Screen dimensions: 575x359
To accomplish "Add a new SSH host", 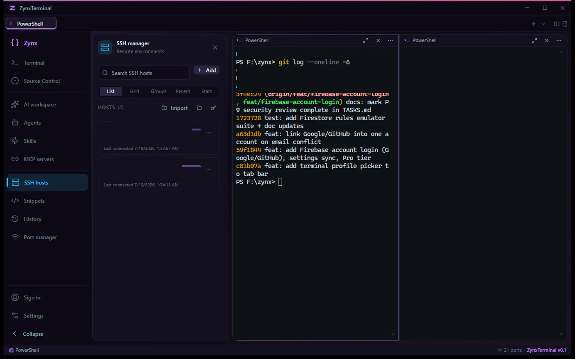I will [x=206, y=70].
